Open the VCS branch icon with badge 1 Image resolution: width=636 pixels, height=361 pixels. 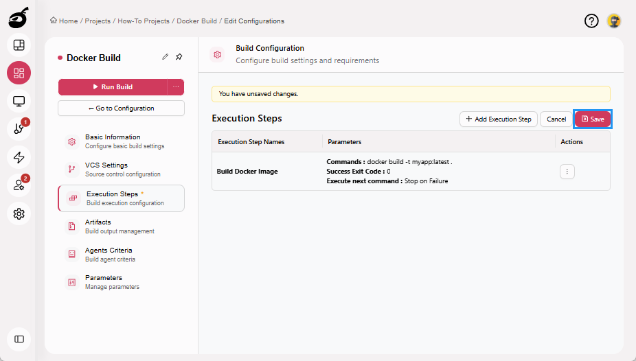(x=19, y=129)
